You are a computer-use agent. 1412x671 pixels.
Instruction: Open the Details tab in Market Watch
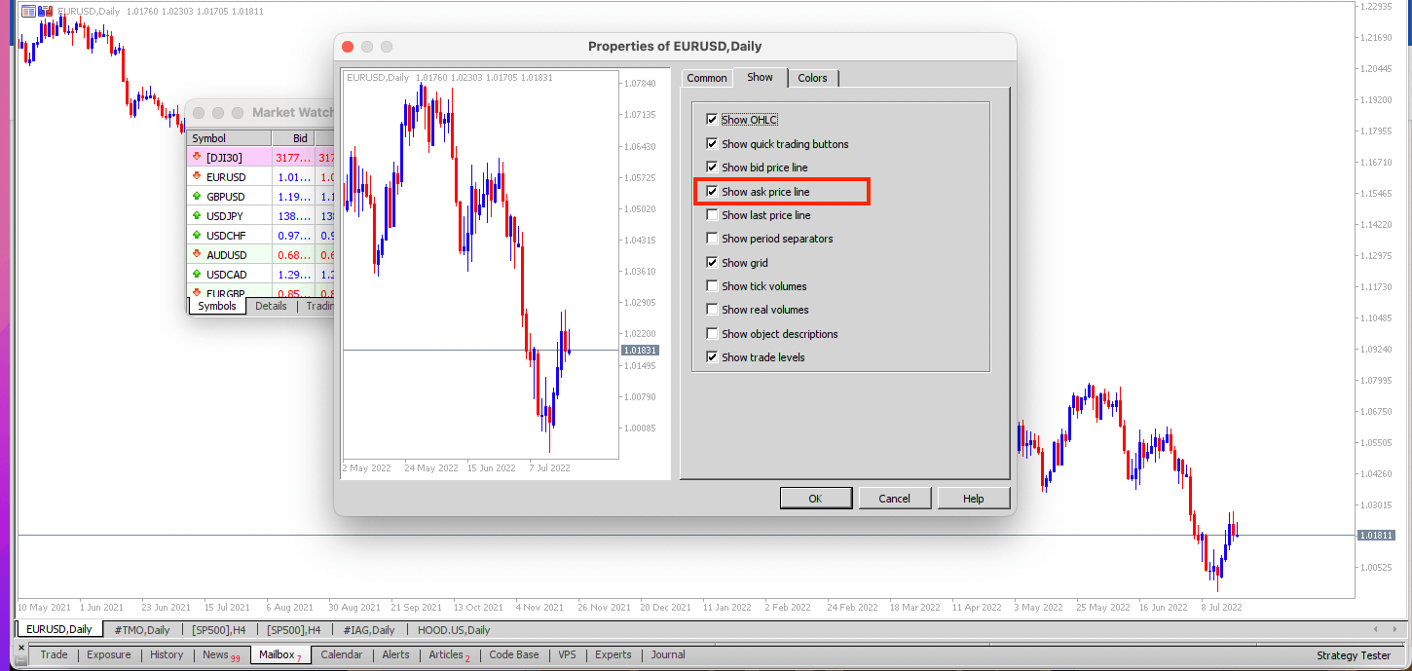pyautogui.click(x=271, y=306)
